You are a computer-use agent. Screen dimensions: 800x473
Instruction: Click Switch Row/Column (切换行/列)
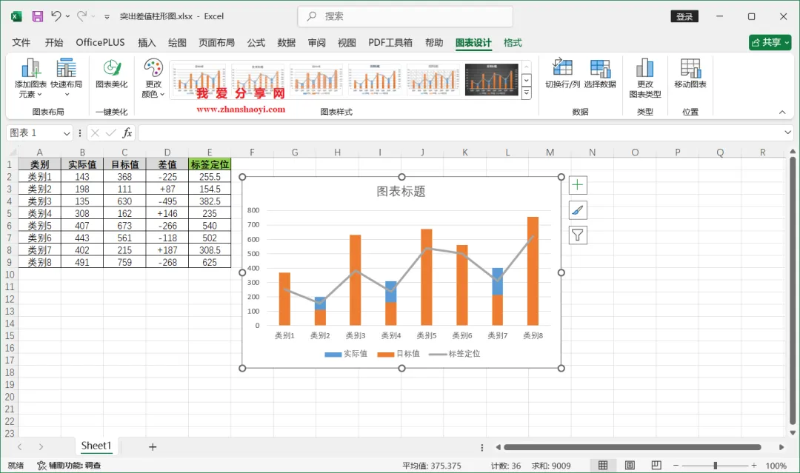click(x=562, y=73)
